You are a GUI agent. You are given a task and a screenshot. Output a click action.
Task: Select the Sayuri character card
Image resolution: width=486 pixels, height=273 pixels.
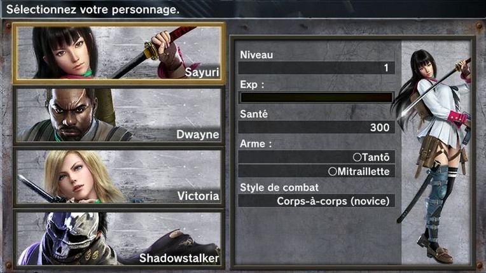click(x=119, y=53)
